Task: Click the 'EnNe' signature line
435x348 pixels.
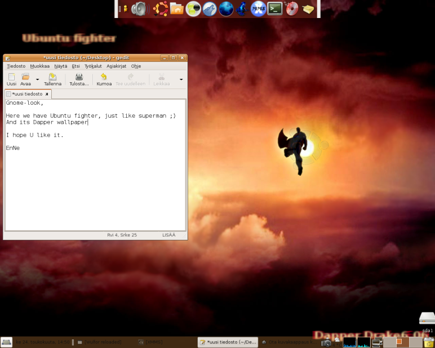Action: pyautogui.click(x=13, y=148)
